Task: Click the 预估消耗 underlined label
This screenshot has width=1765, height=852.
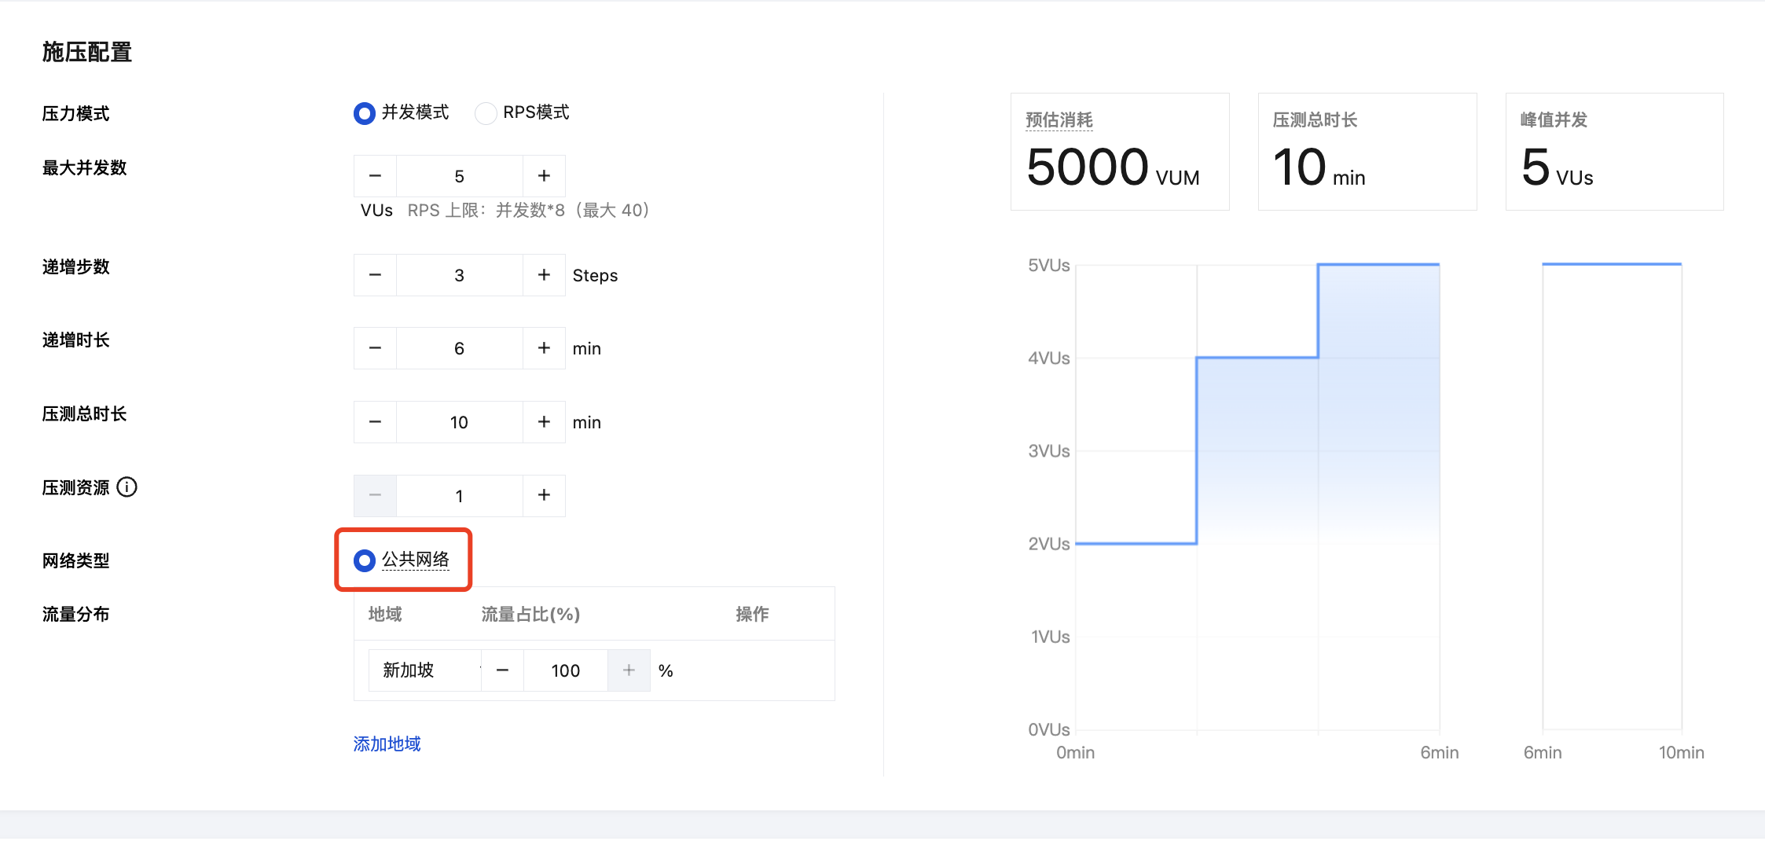Action: click(1059, 120)
